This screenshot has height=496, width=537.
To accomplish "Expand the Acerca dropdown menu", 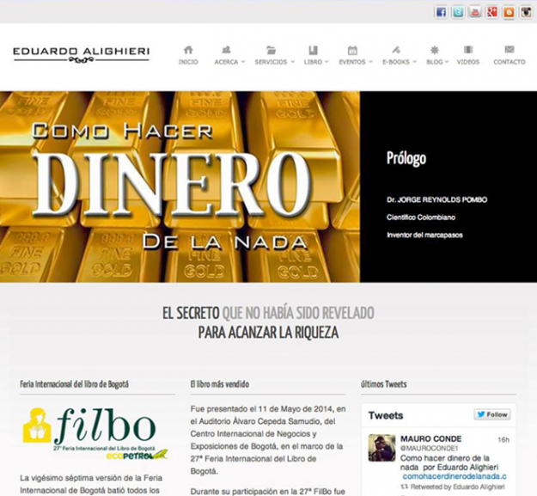I will tap(228, 55).
